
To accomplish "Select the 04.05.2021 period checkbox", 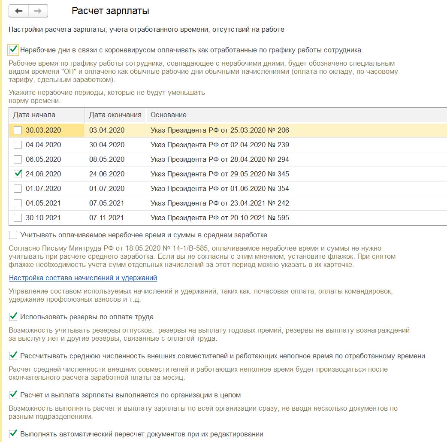I will (18, 203).
